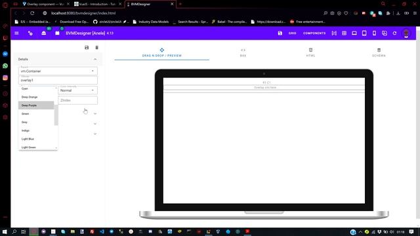Open WhatsApp in the browser sidebar
420x236 pixels.
(5, 66)
